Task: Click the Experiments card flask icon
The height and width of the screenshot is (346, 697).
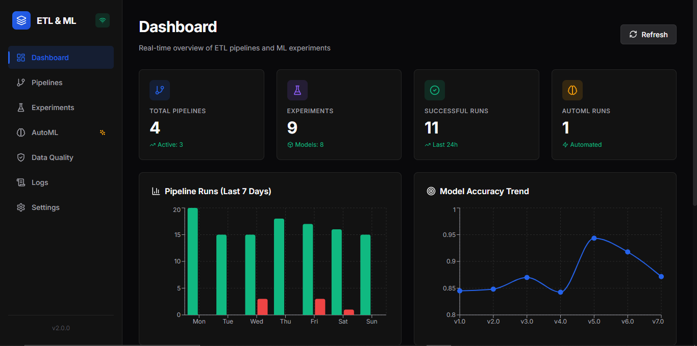Action: [x=297, y=90]
